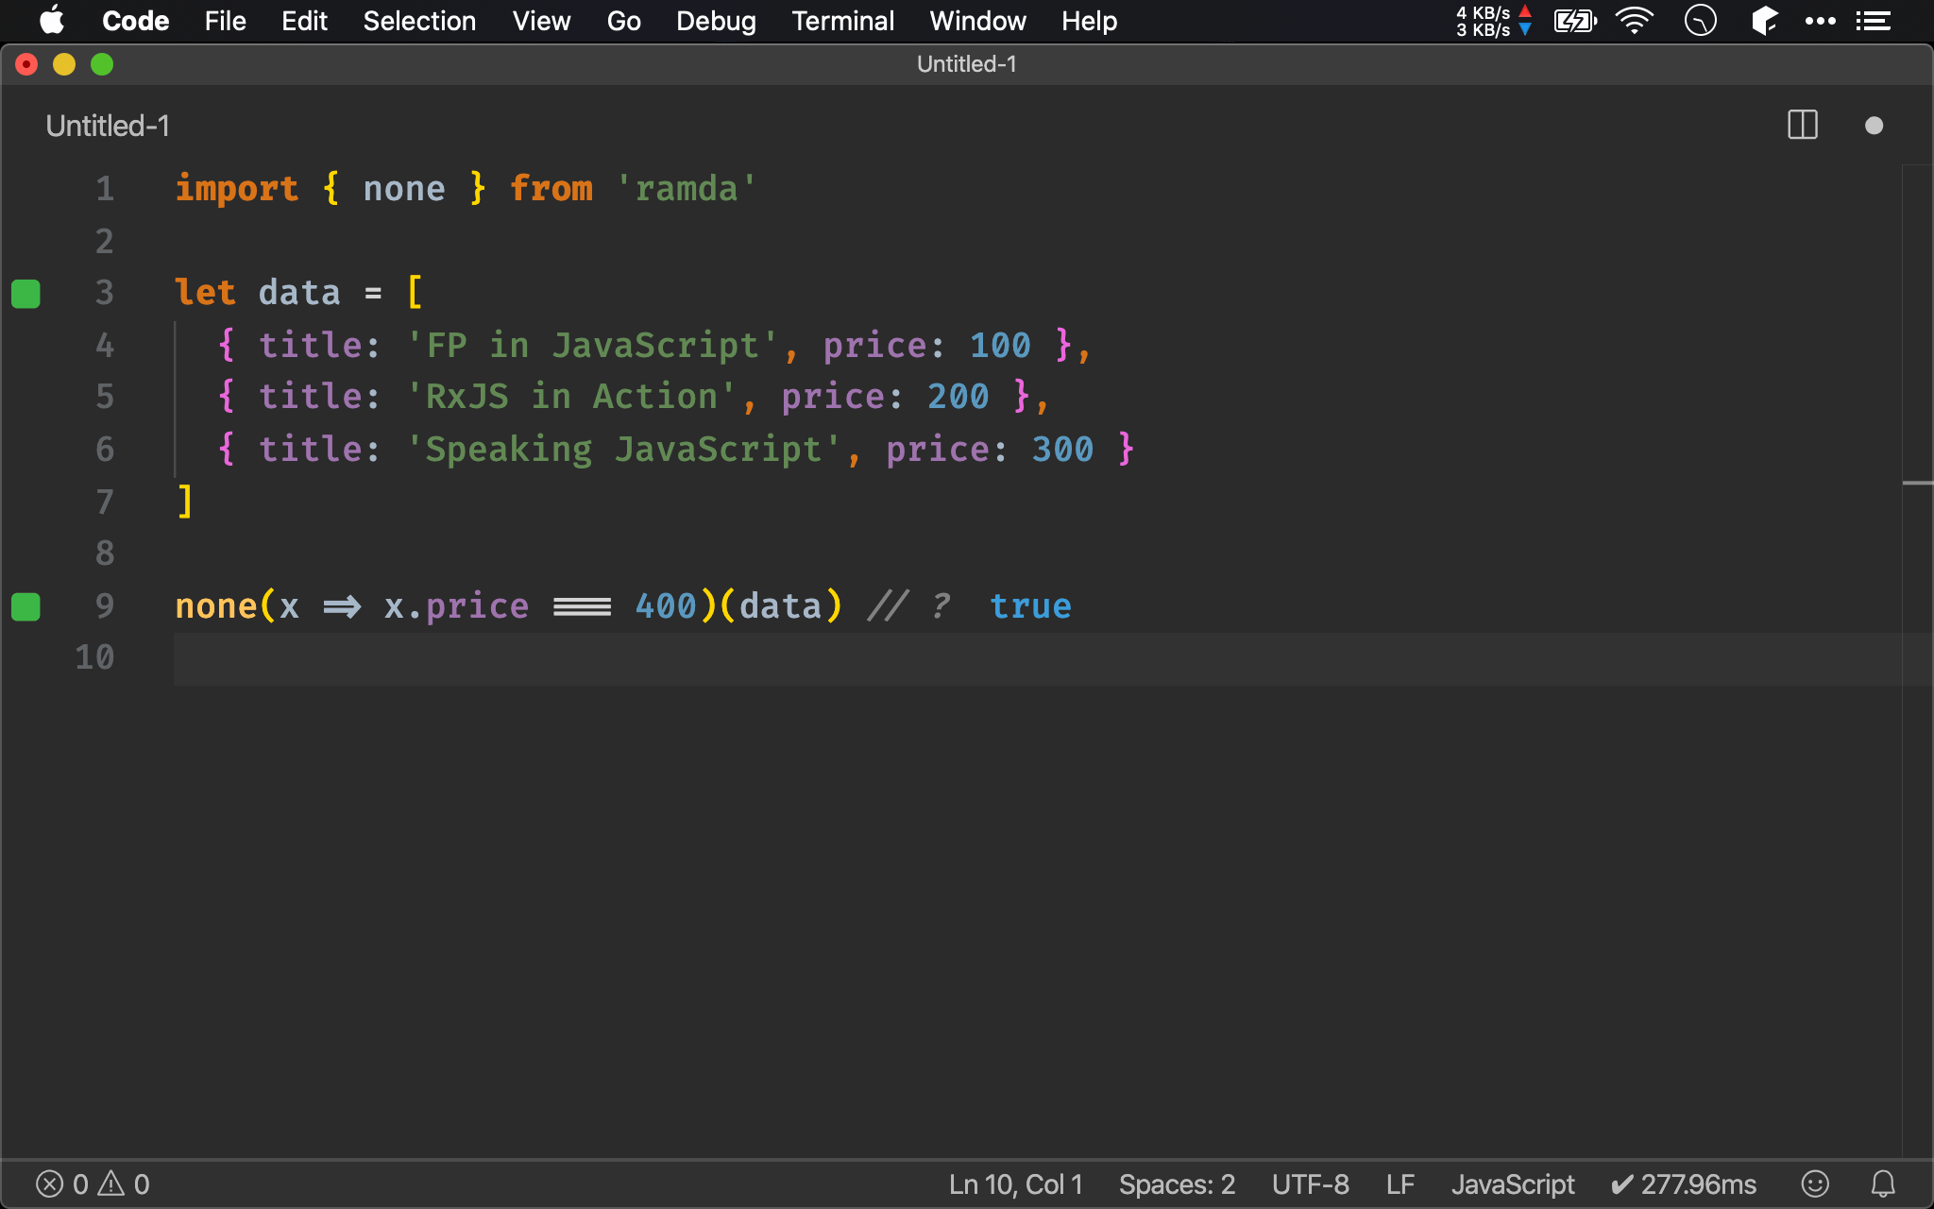Viewport: 1934px width, 1209px height.
Task: Open the Debug menu
Action: (x=716, y=21)
